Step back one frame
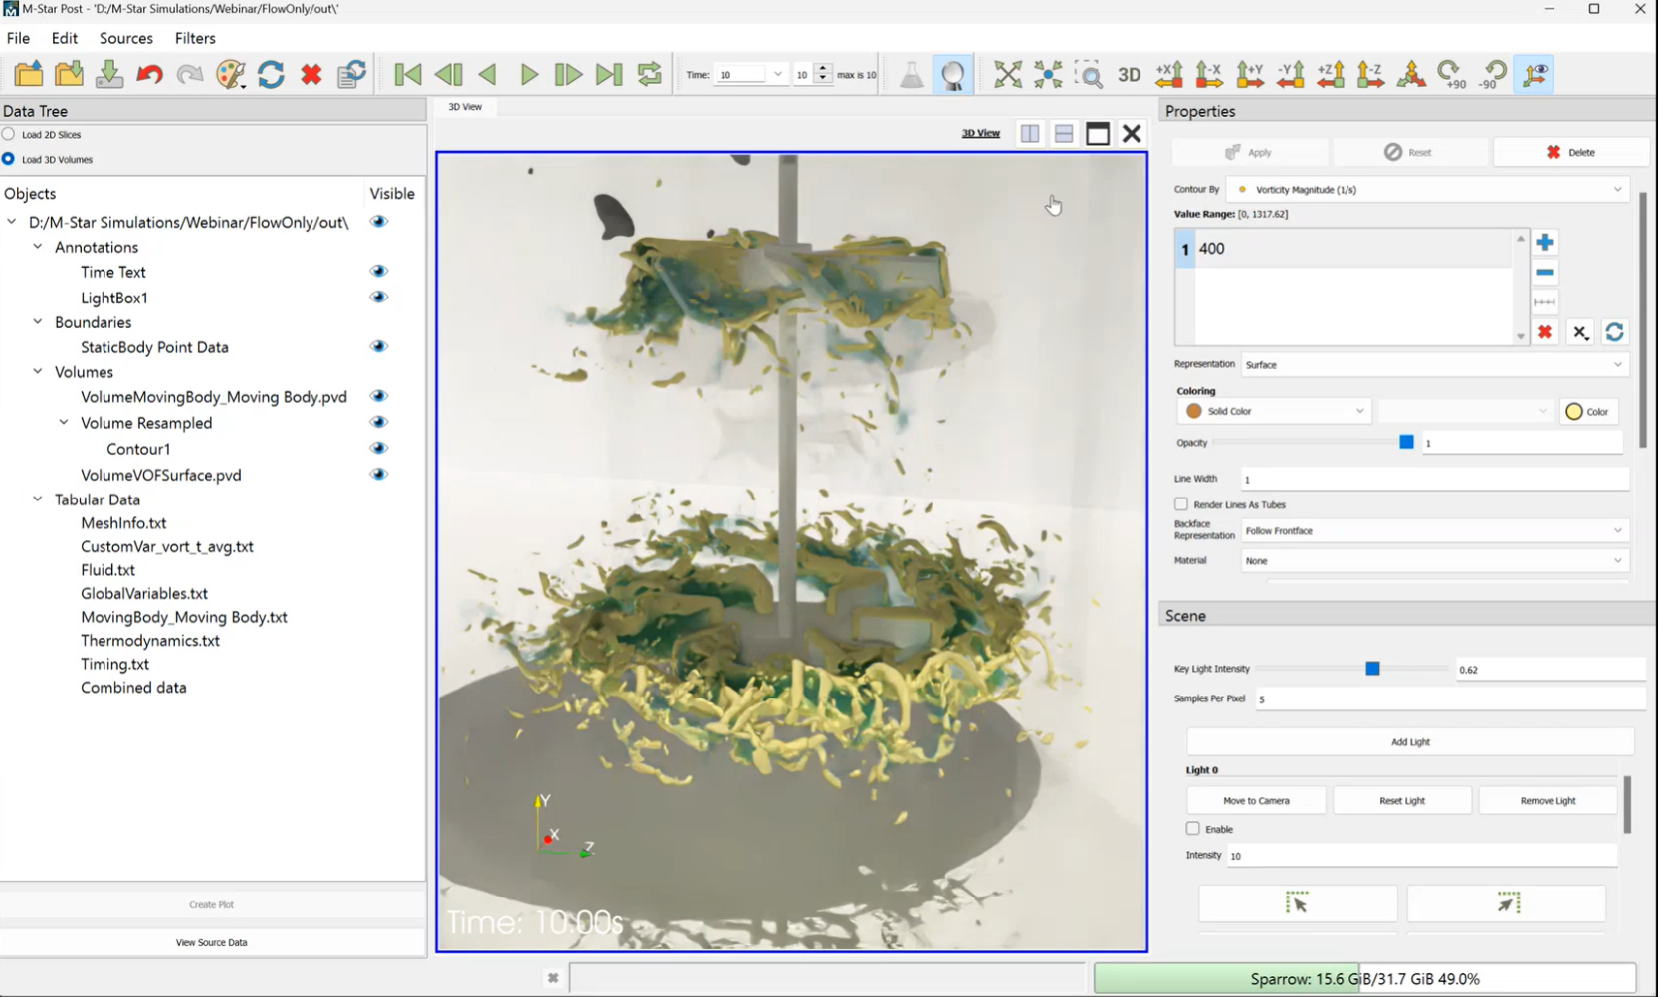 click(448, 74)
